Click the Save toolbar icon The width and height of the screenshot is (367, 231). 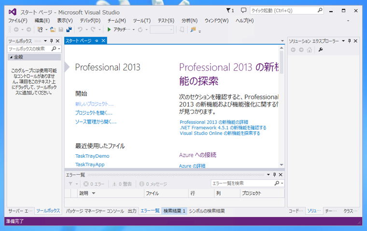(x=61, y=29)
